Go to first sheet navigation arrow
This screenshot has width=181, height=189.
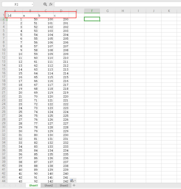point(4,185)
